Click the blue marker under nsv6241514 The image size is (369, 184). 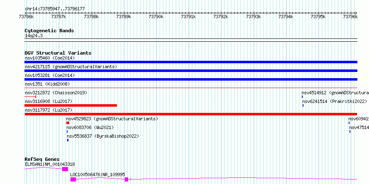pos(303,105)
